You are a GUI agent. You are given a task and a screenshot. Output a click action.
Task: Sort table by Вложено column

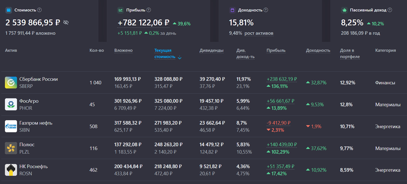123,50
